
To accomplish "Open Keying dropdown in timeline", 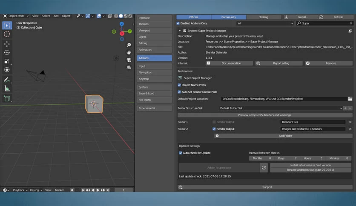I will 36,190.
